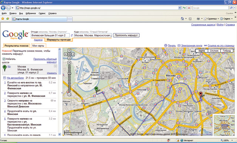Click the Google Карты logo

coord(16,35)
